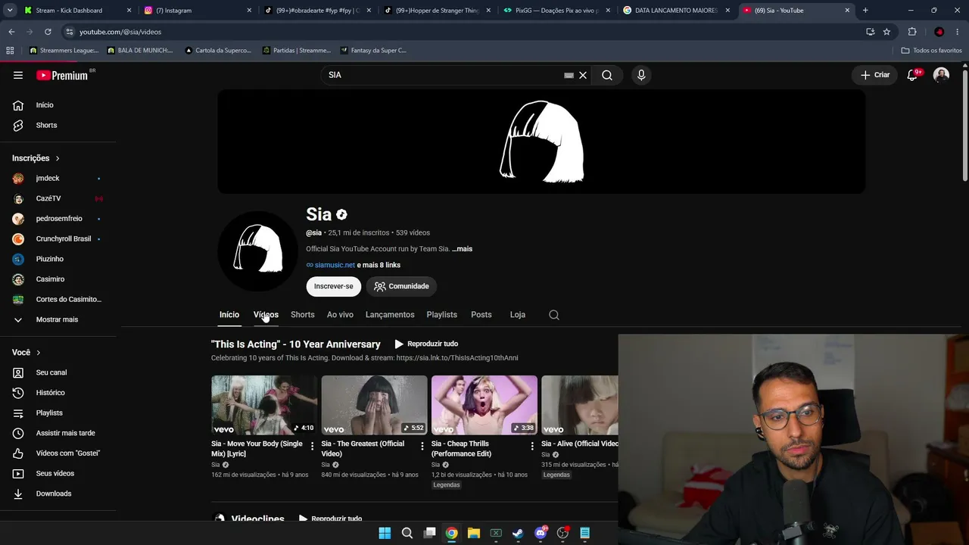Viewport: 969px width, 545px height.
Task: Click the SIA search input field
Action: coord(444,75)
